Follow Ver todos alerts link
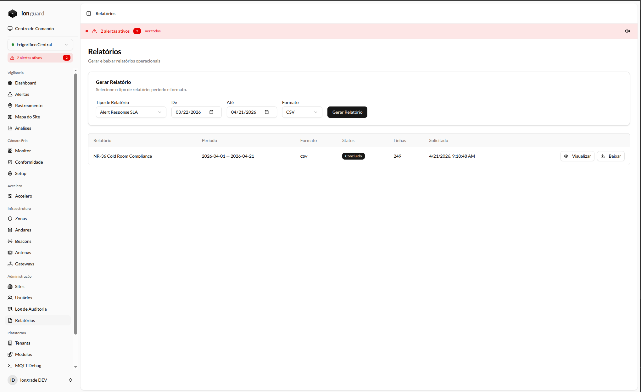 click(x=153, y=31)
